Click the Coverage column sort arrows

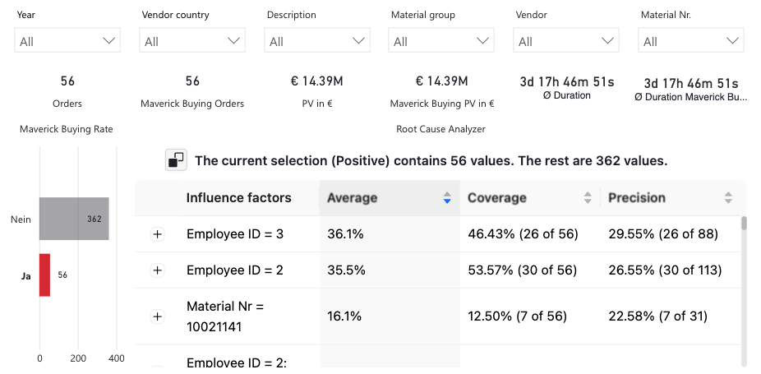click(588, 198)
